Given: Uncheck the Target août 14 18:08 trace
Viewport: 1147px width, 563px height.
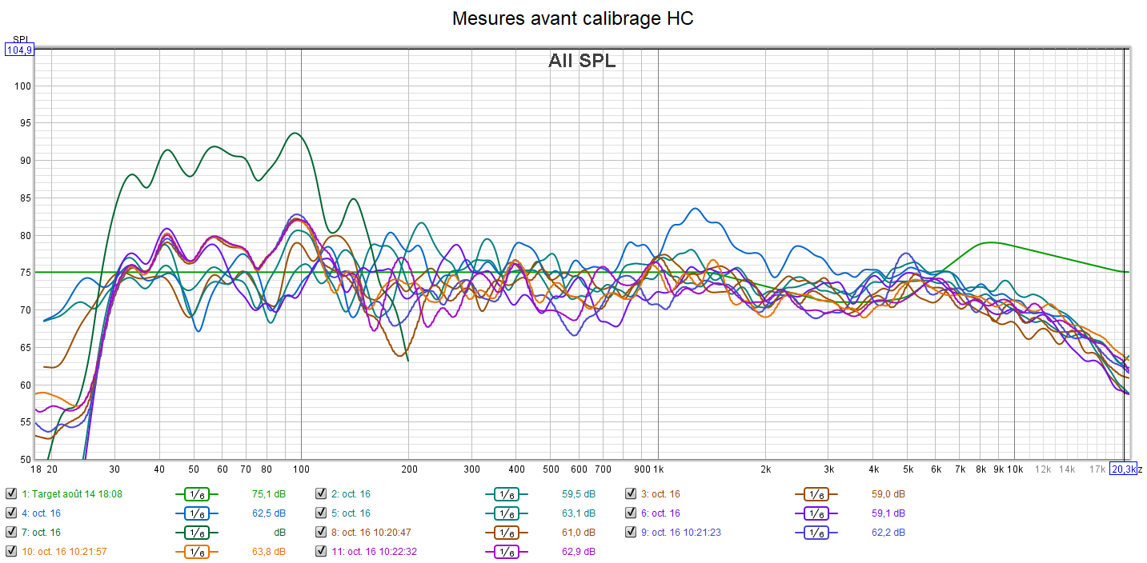Looking at the screenshot, I should pyautogui.click(x=11, y=494).
